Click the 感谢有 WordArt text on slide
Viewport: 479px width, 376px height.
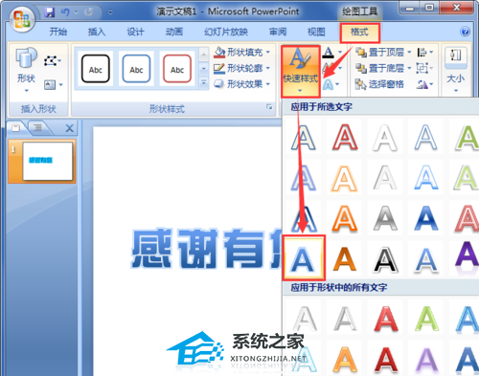(x=206, y=249)
